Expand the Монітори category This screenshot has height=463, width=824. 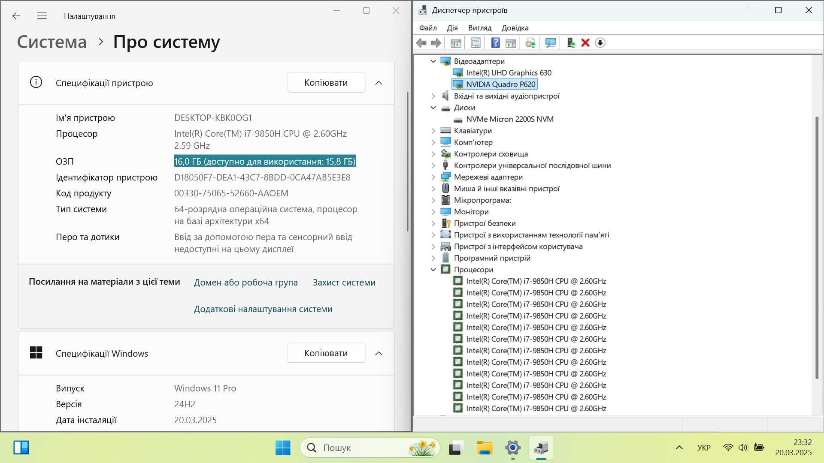(x=433, y=212)
